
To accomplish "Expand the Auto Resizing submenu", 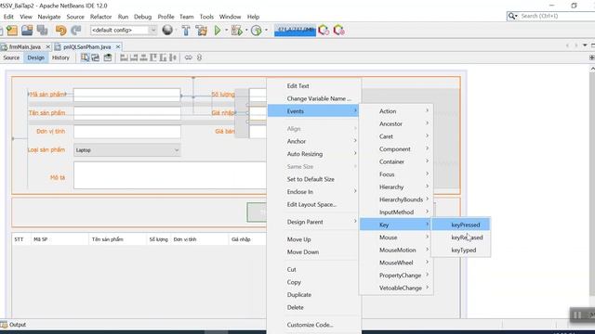I will (x=314, y=154).
